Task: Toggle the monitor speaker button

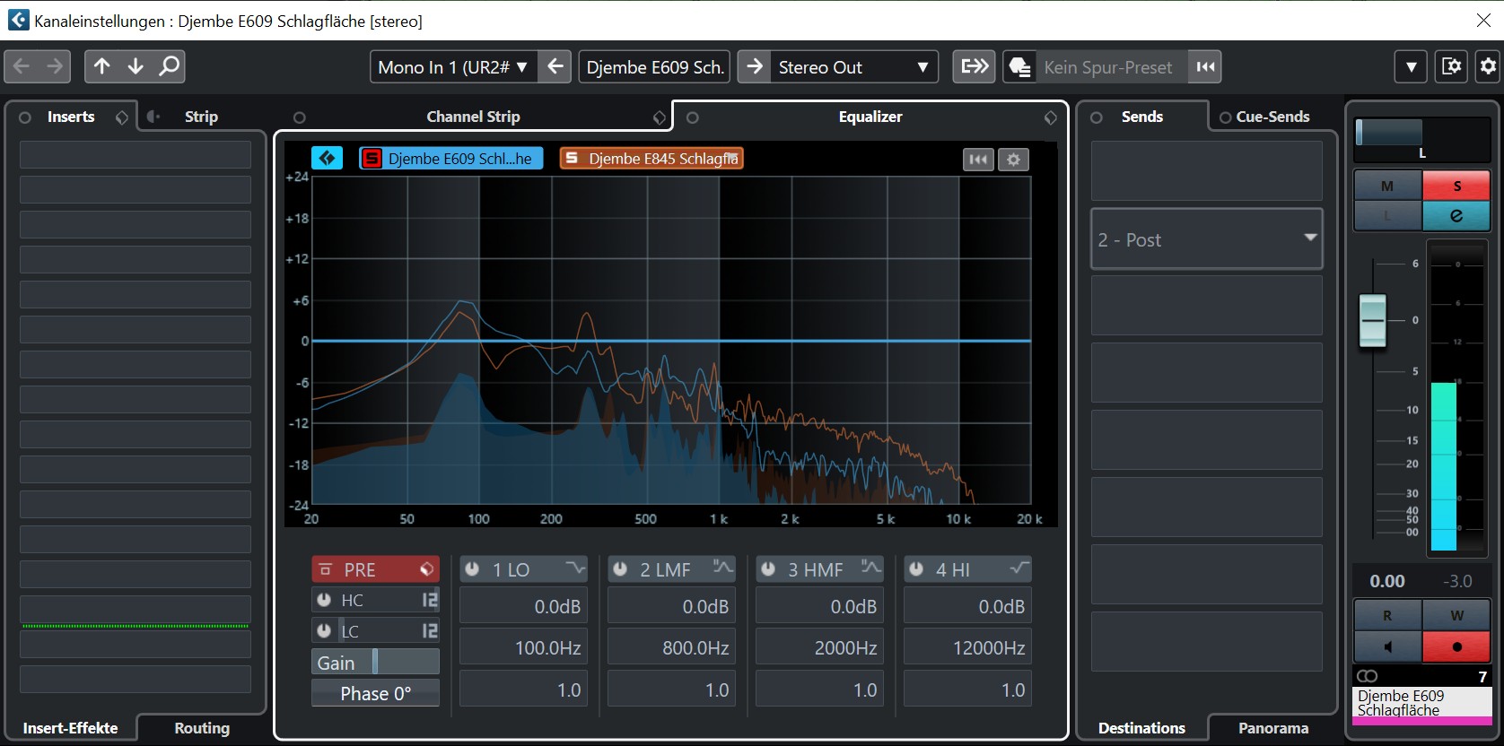Action: [x=1387, y=646]
